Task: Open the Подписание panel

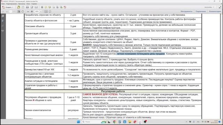Action: point(201,11)
